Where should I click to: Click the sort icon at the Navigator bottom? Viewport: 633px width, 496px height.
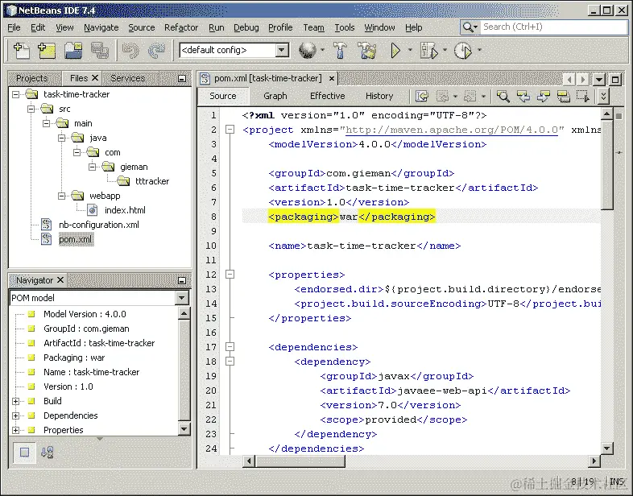[x=48, y=452]
